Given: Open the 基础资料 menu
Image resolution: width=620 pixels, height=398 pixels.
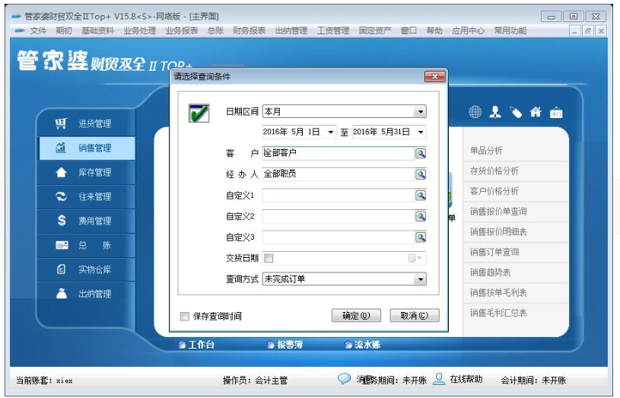Looking at the screenshot, I should [97, 30].
